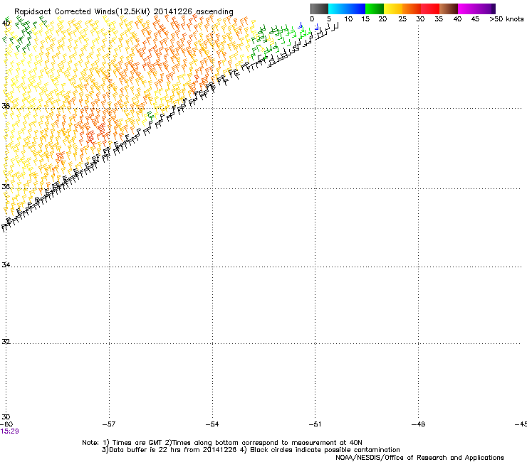This screenshot has width=527, height=462.
Task: Click the longitude label -57
Action: (x=109, y=424)
